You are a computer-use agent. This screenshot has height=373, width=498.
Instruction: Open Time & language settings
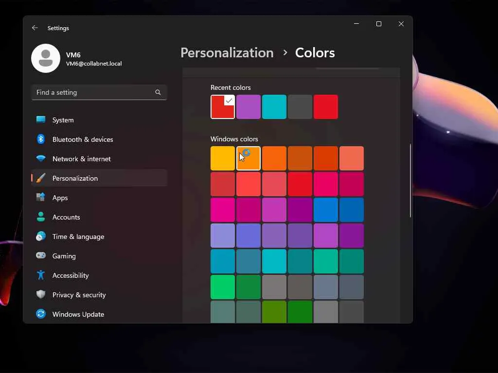(x=99, y=237)
